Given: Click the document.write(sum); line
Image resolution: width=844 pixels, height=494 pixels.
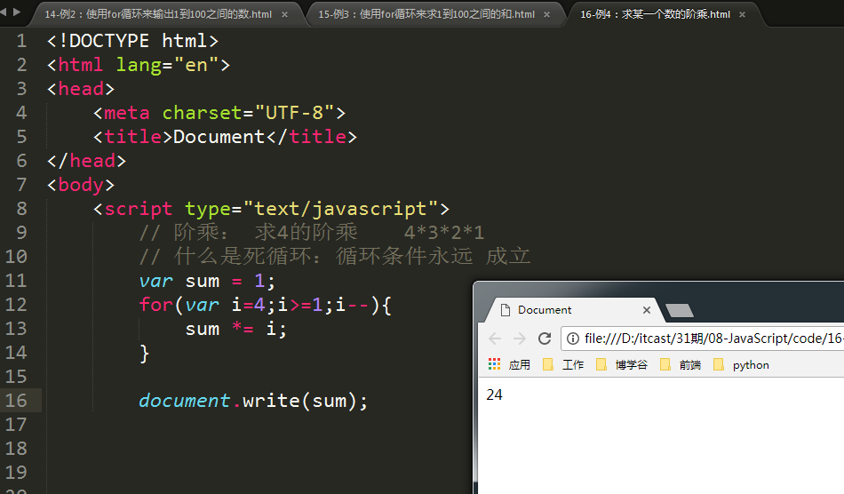Looking at the screenshot, I should tap(253, 401).
